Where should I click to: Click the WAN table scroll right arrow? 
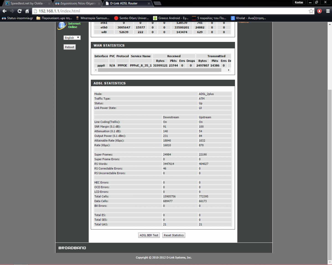click(229, 70)
